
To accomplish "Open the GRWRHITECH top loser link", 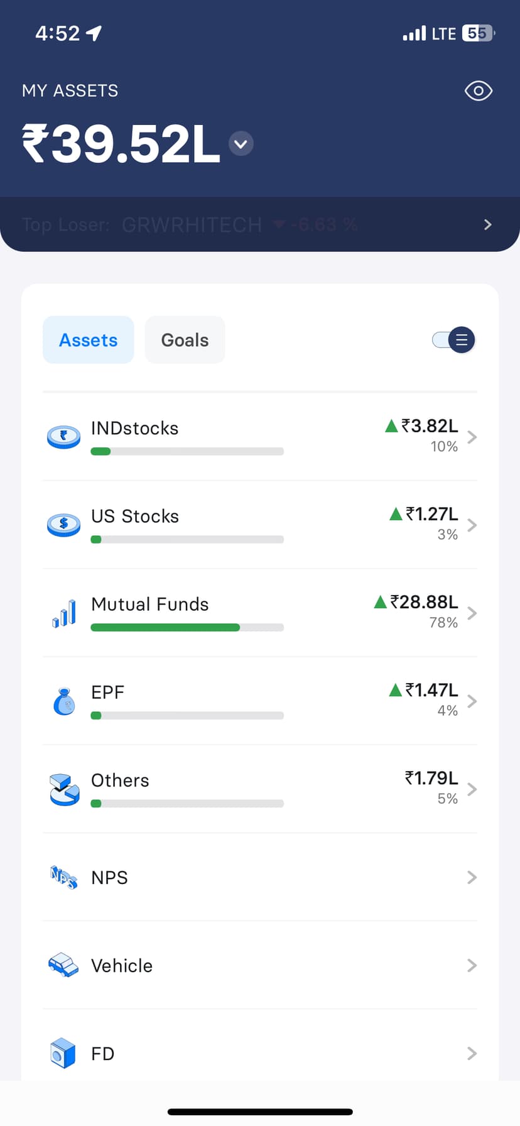I will pyautogui.click(x=192, y=224).
